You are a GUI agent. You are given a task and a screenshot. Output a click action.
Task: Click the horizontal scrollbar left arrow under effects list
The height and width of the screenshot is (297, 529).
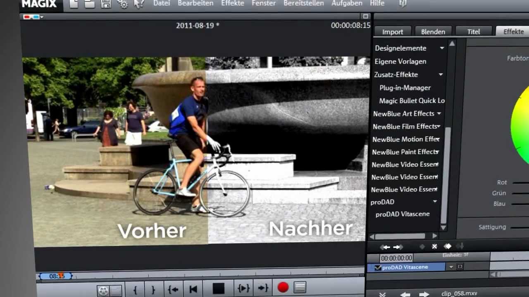click(x=371, y=236)
